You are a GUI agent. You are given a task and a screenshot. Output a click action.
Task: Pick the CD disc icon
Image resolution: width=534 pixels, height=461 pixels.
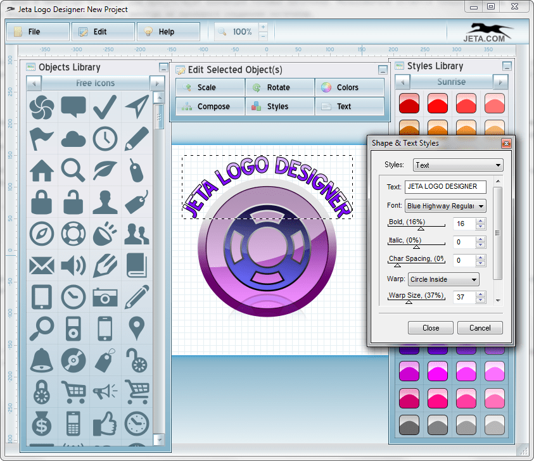[x=73, y=360]
